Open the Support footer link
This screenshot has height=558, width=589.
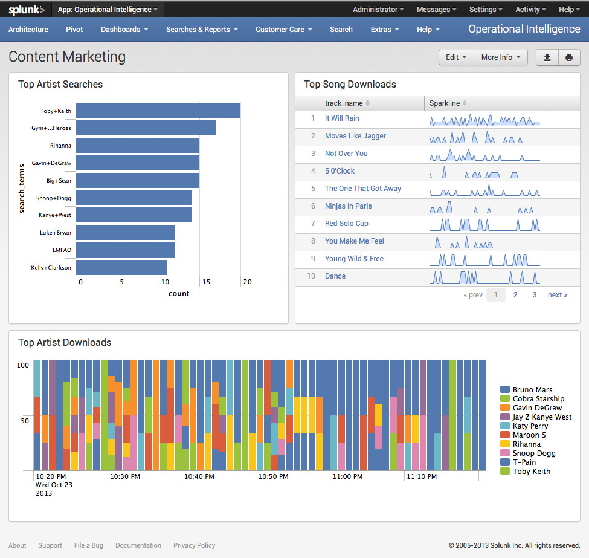[x=50, y=545]
